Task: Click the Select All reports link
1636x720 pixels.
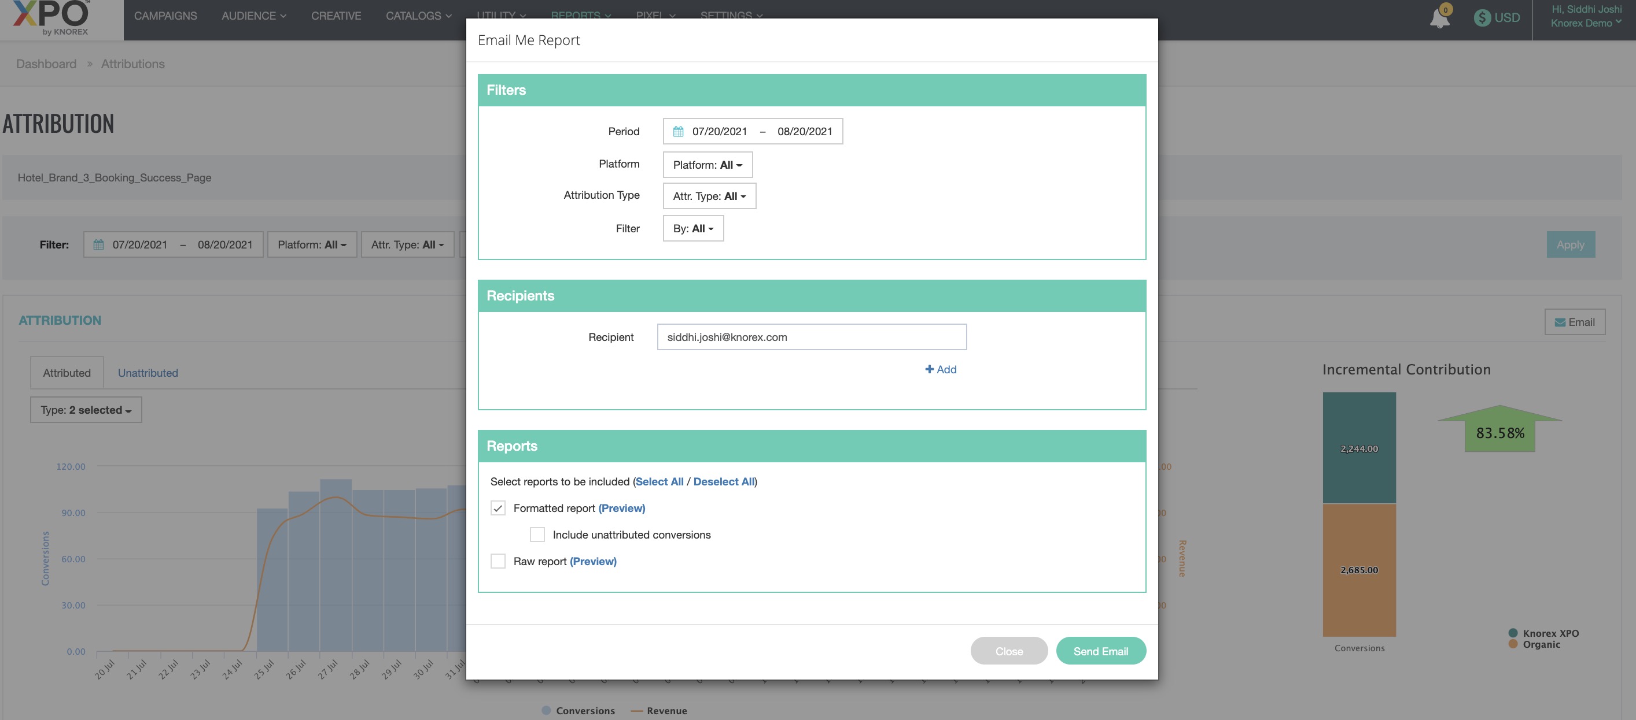Action: tap(659, 481)
